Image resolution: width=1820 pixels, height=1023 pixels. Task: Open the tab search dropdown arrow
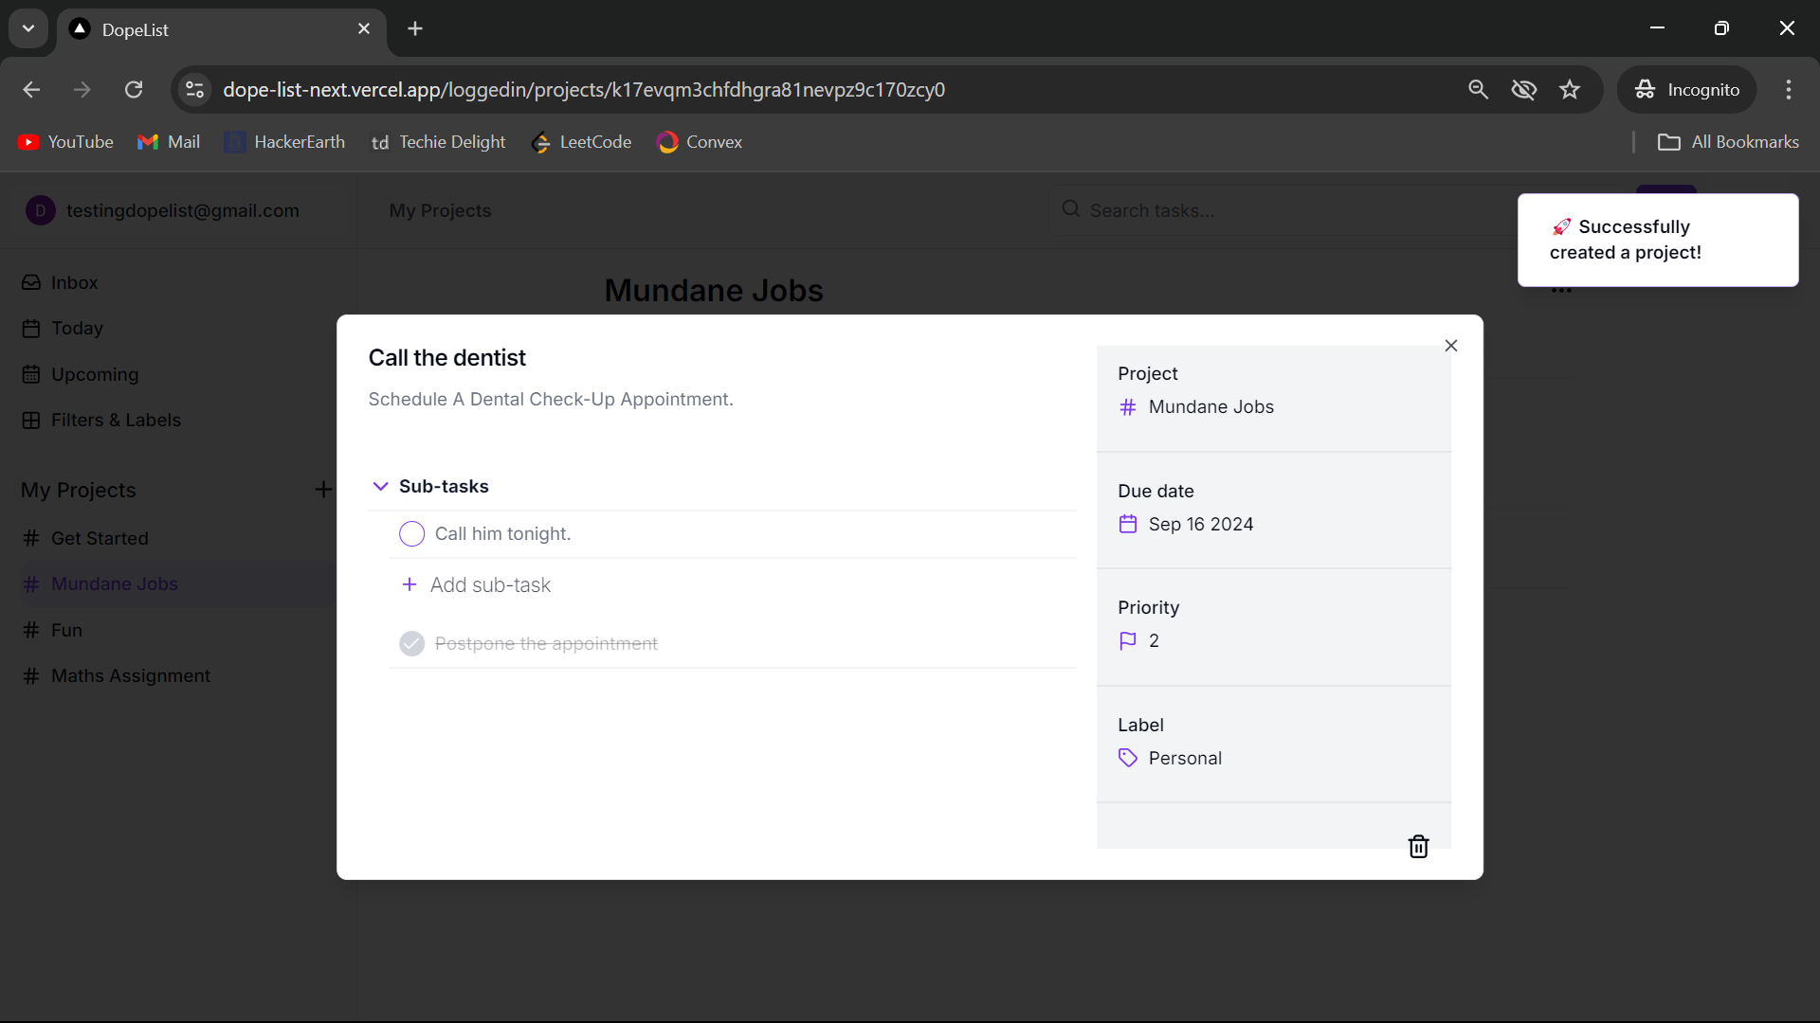pos(28,28)
